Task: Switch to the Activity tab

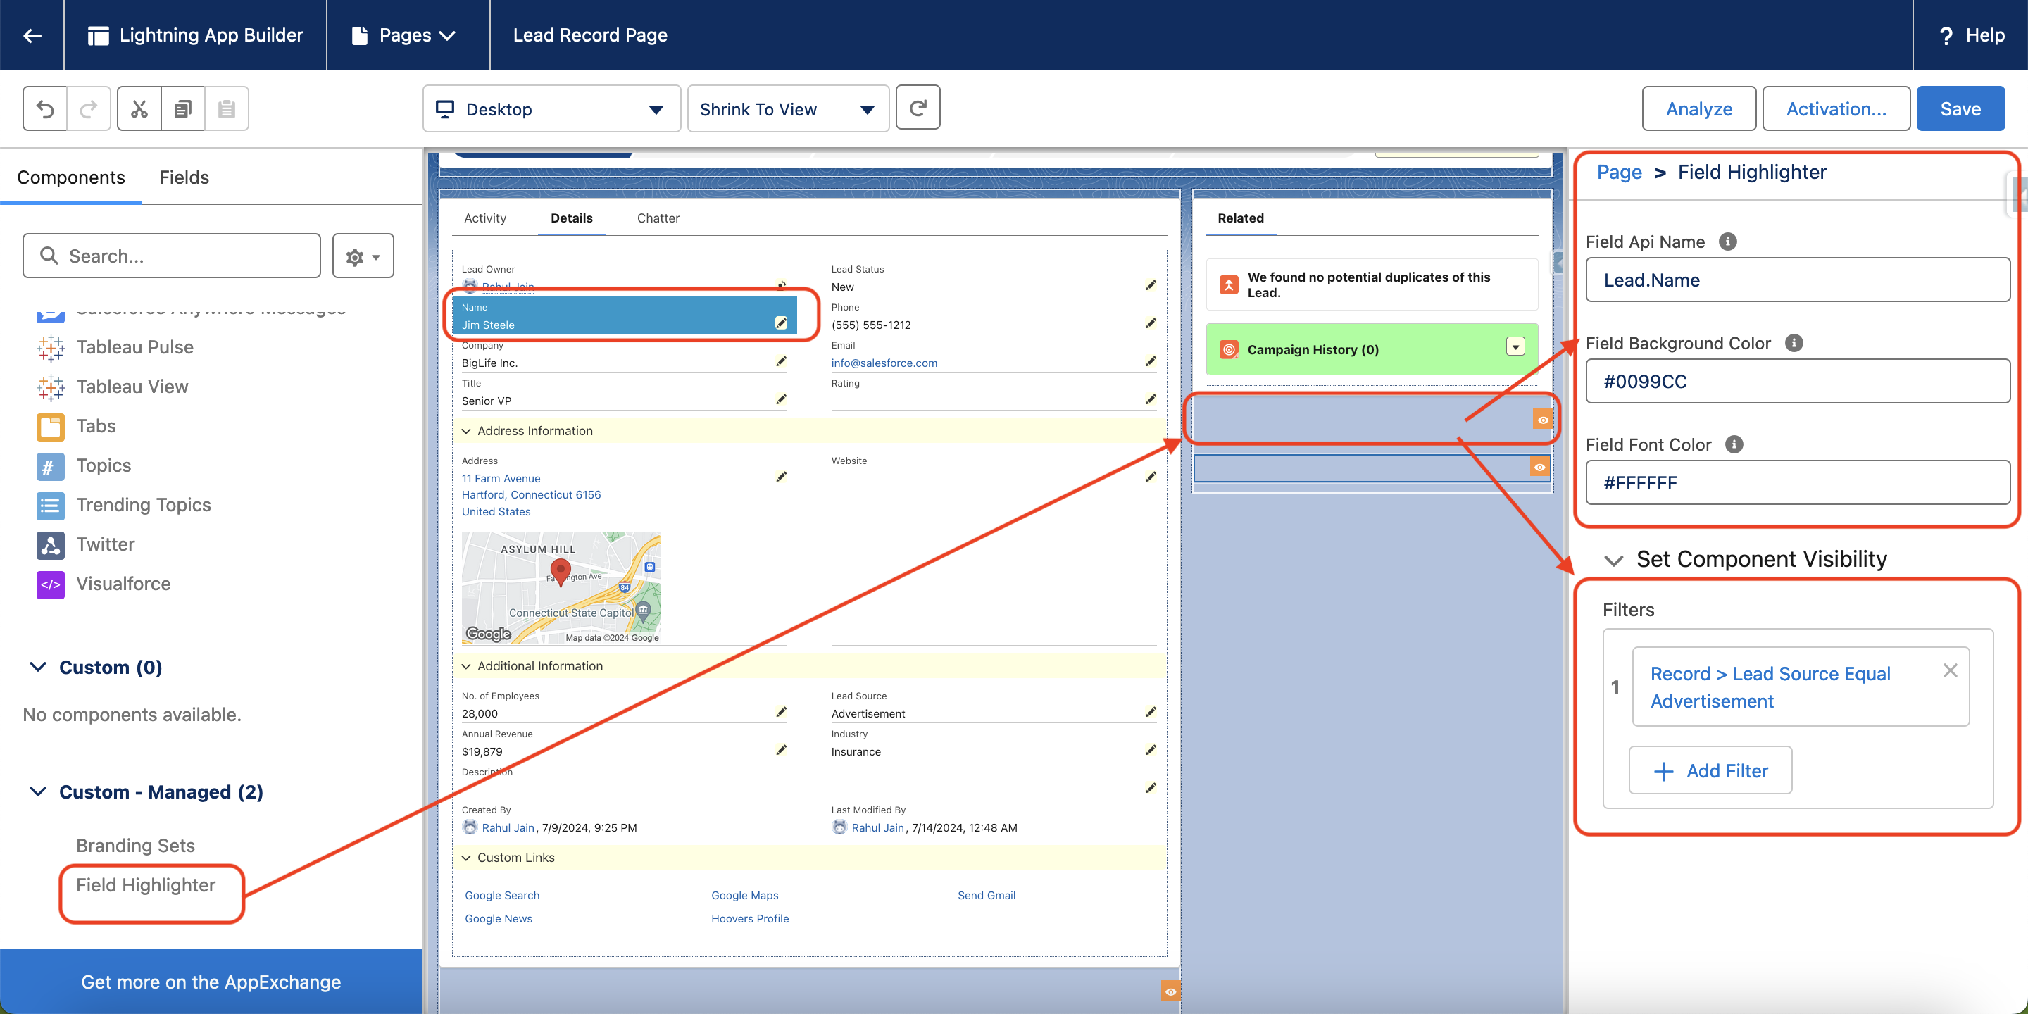Action: coord(485,218)
